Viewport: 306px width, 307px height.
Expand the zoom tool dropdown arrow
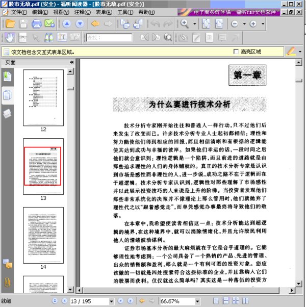click(x=195, y=24)
